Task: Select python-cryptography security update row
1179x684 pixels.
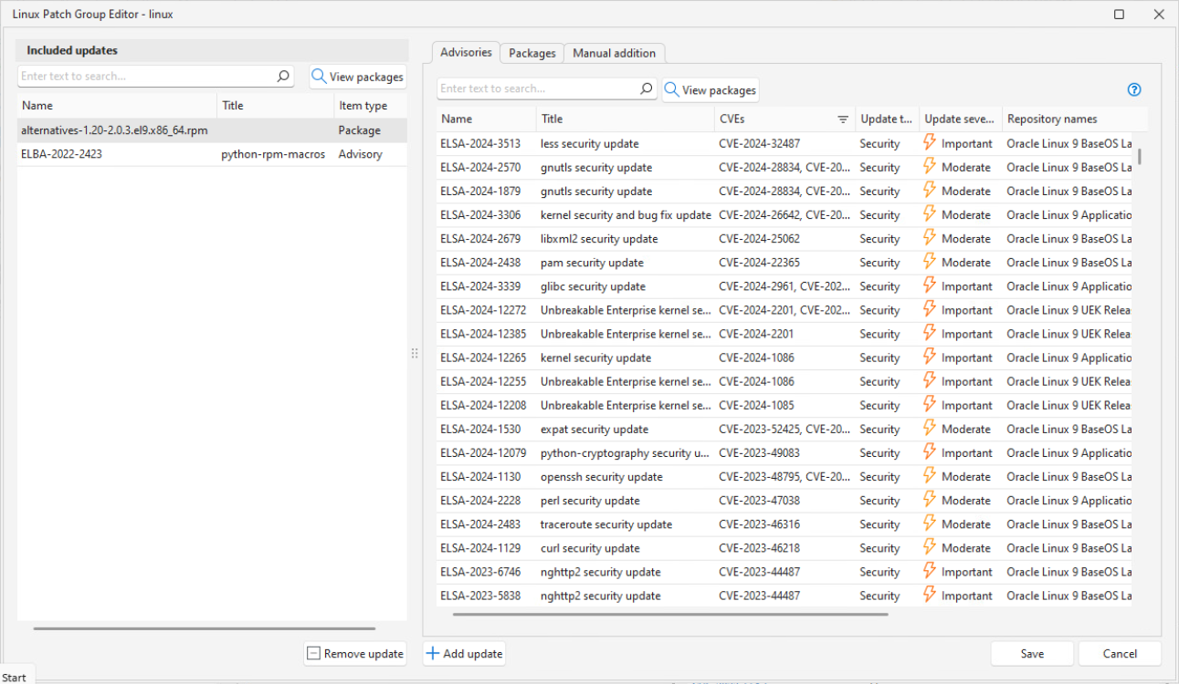Action: point(785,452)
